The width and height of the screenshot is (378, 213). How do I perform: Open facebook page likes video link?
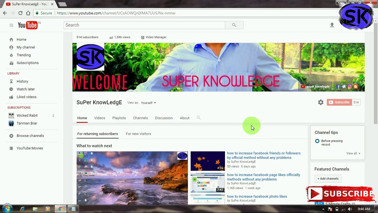tap(263, 177)
